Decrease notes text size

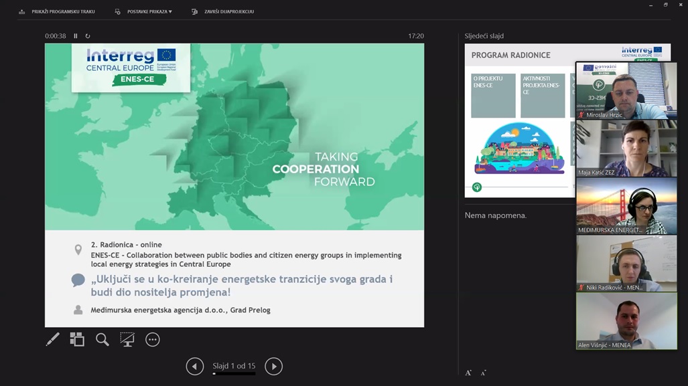click(483, 373)
